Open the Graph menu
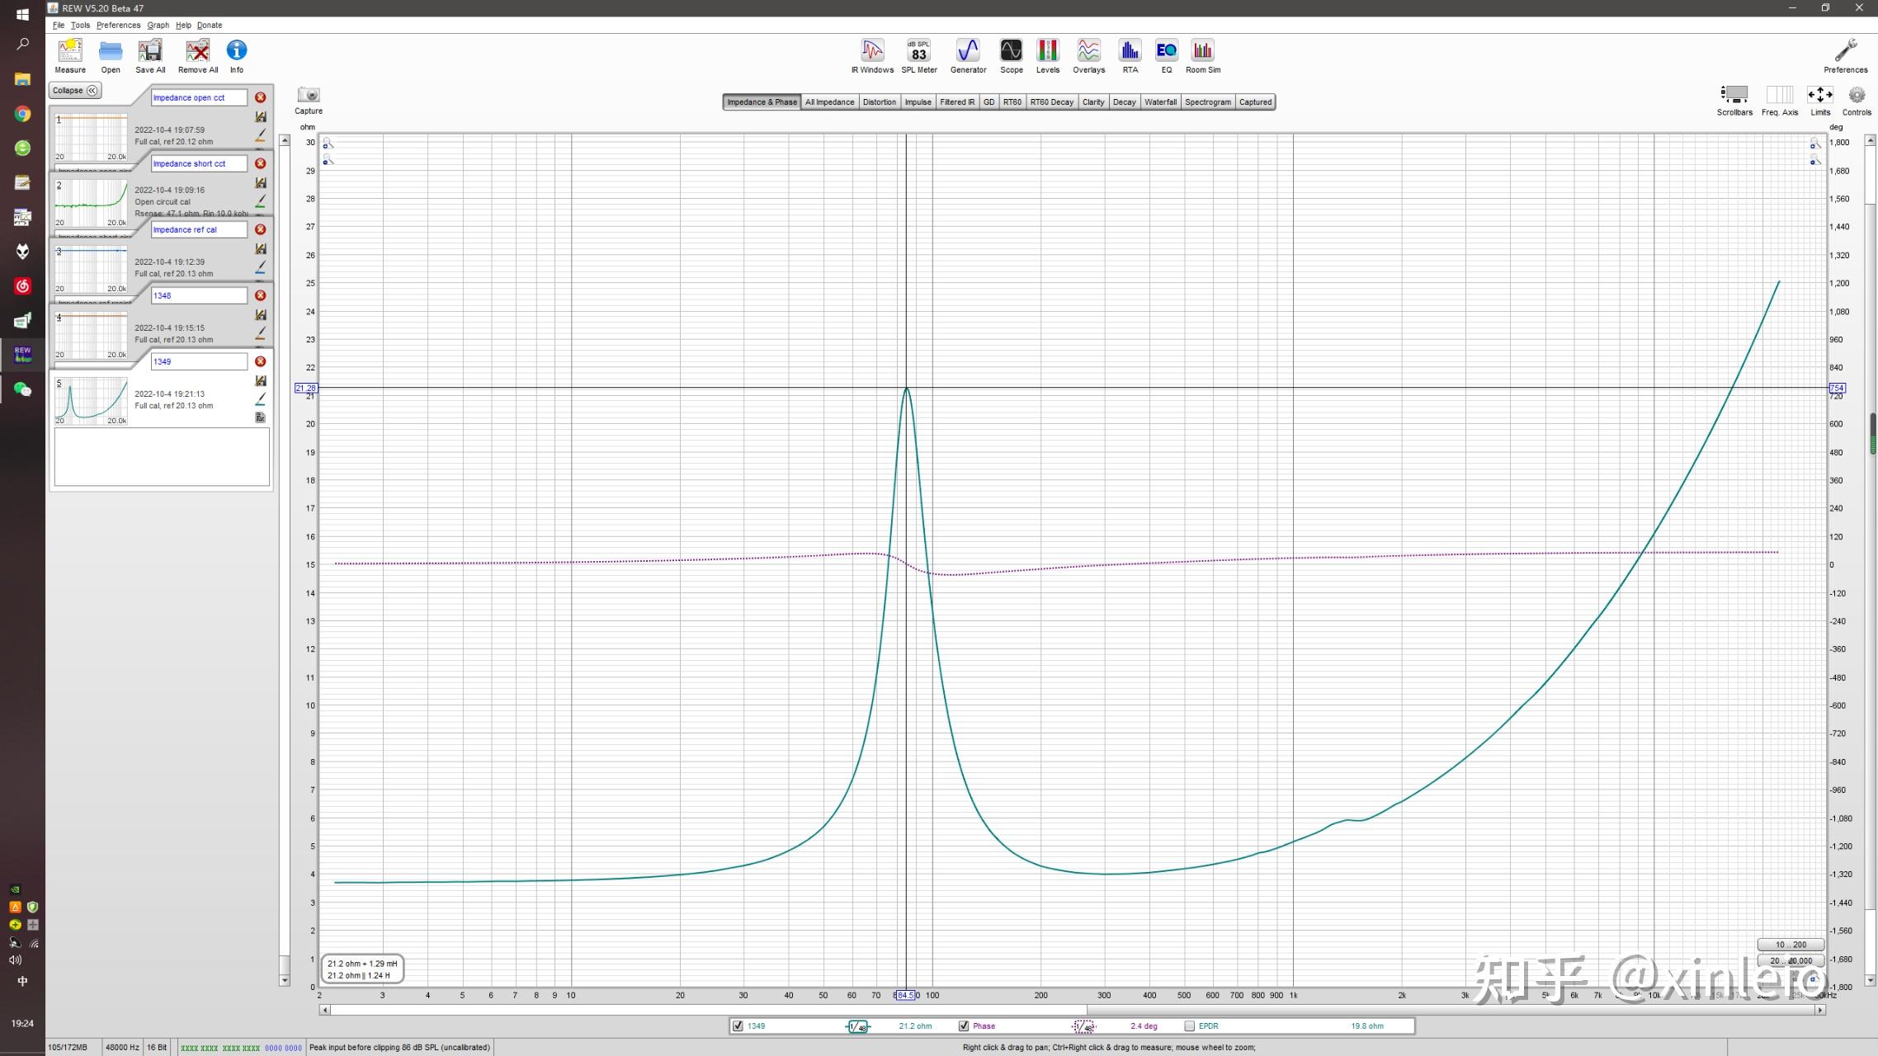The height and width of the screenshot is (1056, 1878). point(158,25)
